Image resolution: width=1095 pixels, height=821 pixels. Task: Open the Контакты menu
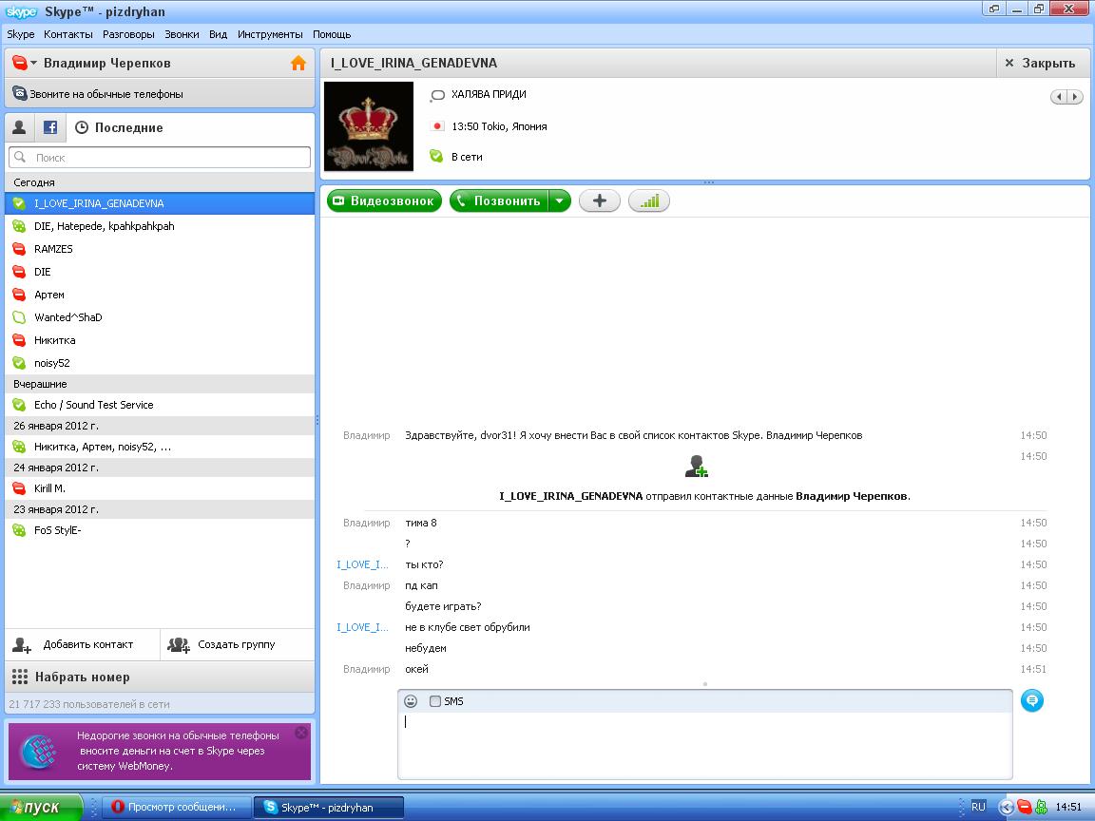67,34
